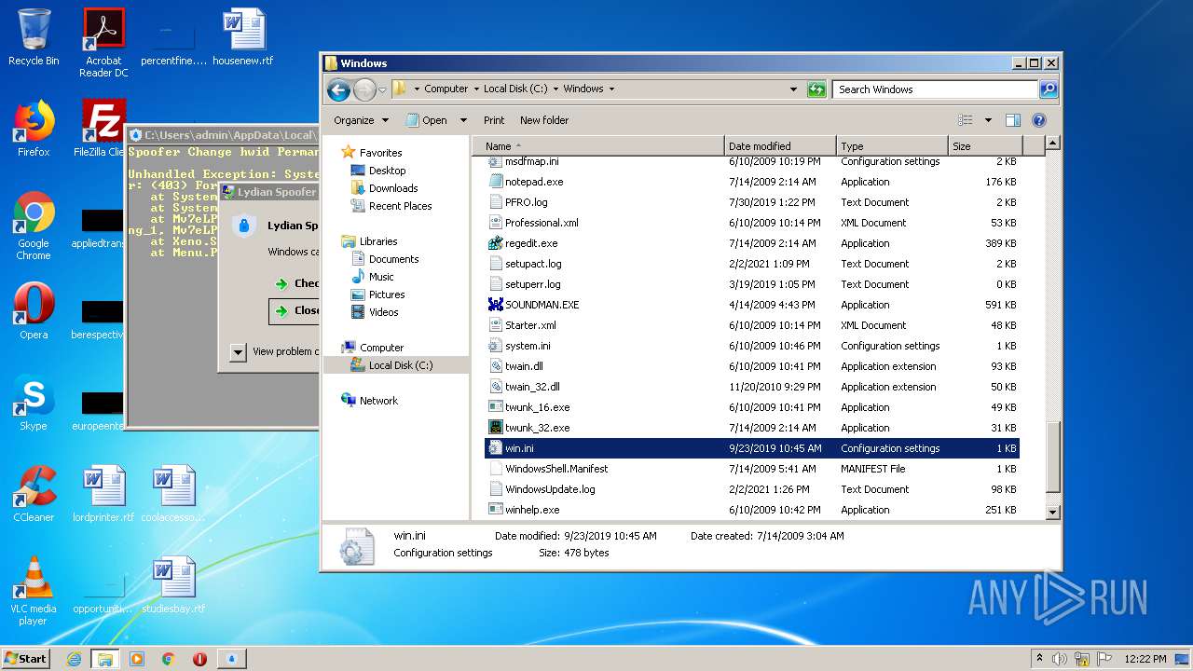Click the lordprinter.rtf desktop file
The width and height of the screenshot is (1193, 671).
(x=103, y=494)
